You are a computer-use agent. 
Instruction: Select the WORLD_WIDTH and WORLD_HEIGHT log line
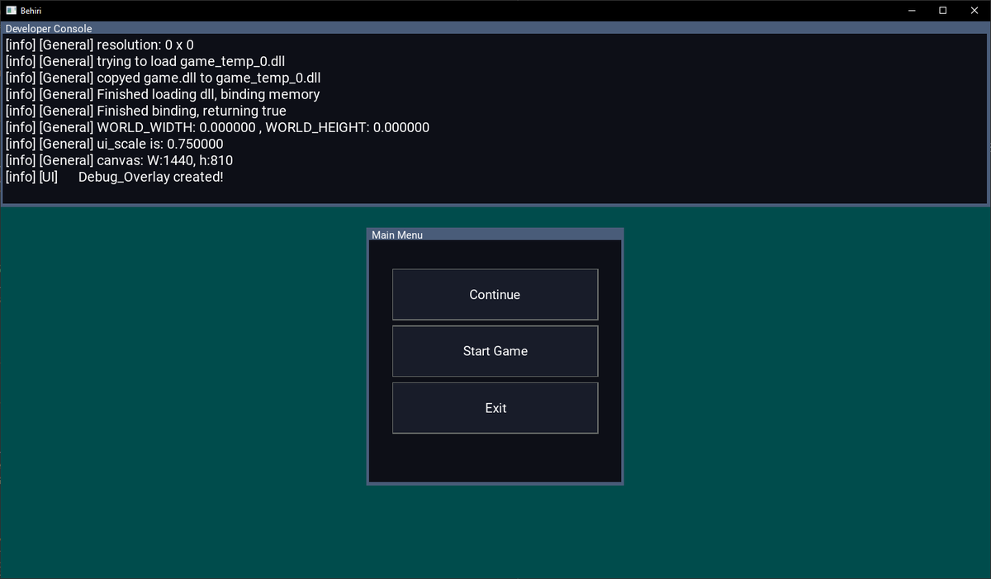(217, 127)
